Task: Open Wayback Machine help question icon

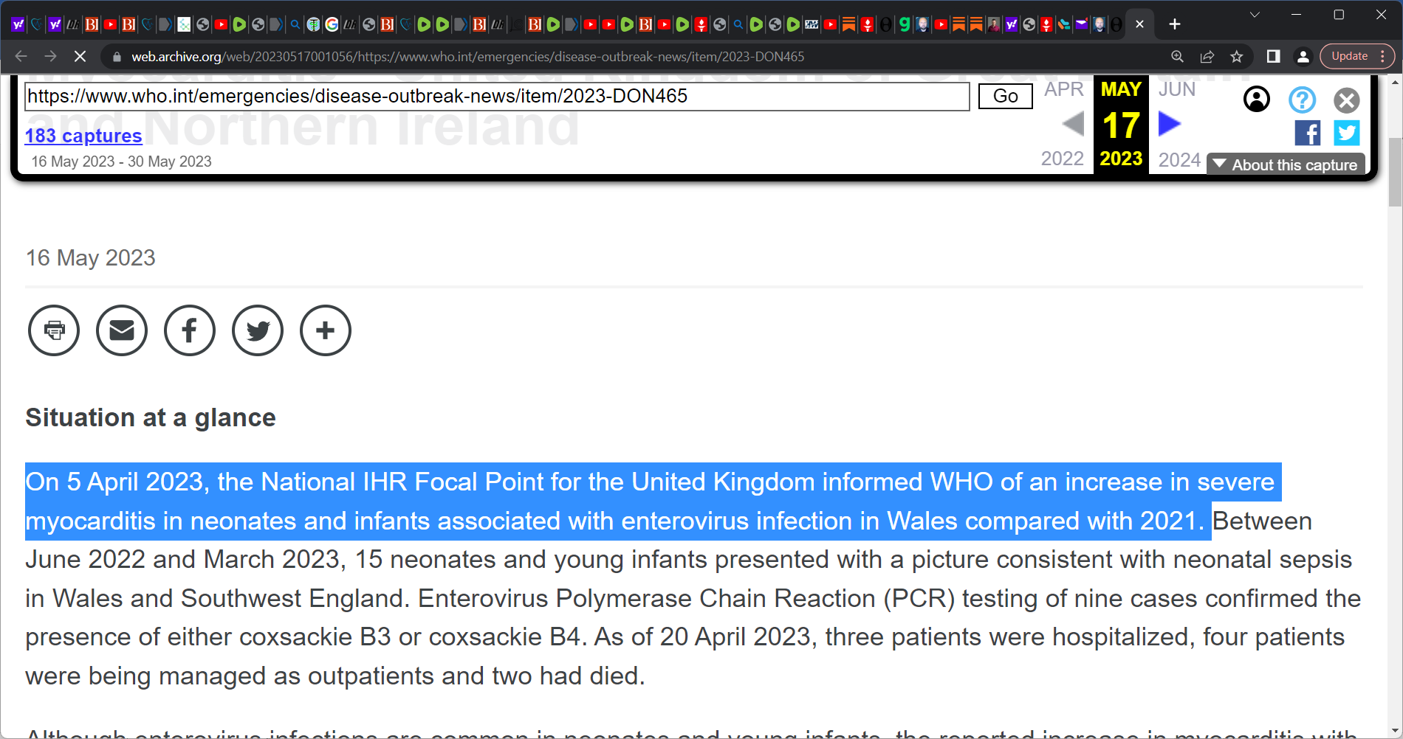Action: (1303, 99)
